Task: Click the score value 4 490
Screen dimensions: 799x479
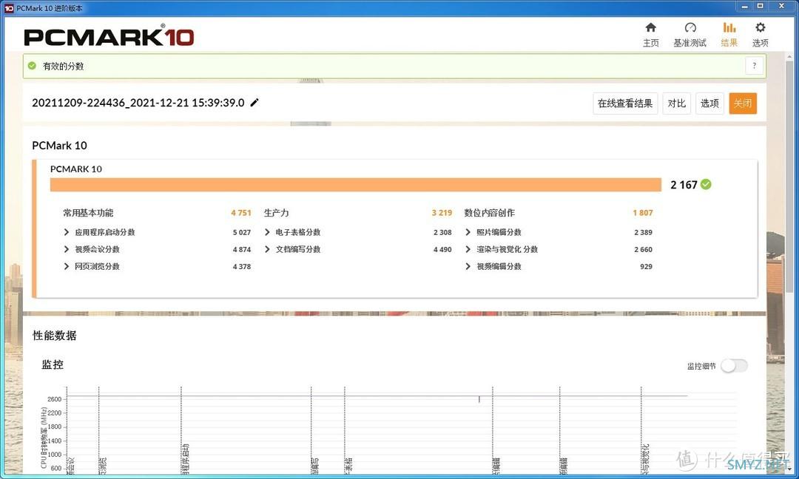Action: tap(443, 249)
